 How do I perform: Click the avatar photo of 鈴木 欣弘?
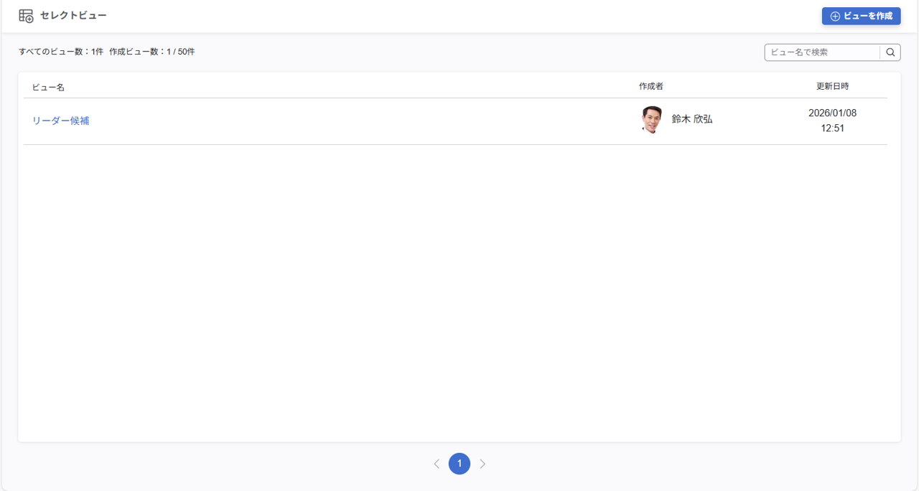coord(652,120)
